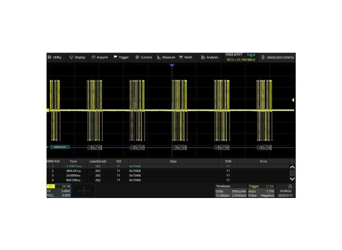Screen dimensions: 342x250
Task: Open the Math menu
Action: pos(185,57)
